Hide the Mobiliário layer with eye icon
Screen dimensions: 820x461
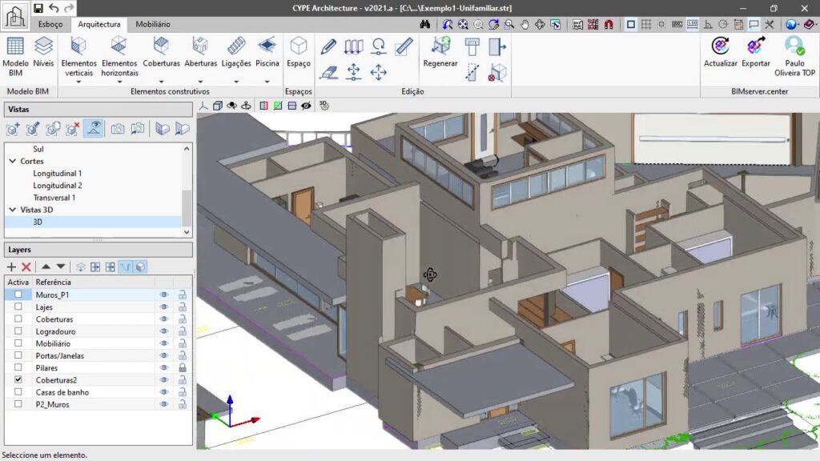point(164,343)
